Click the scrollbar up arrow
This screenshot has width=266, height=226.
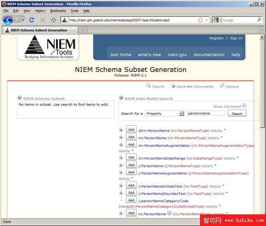tap(262, 37)
